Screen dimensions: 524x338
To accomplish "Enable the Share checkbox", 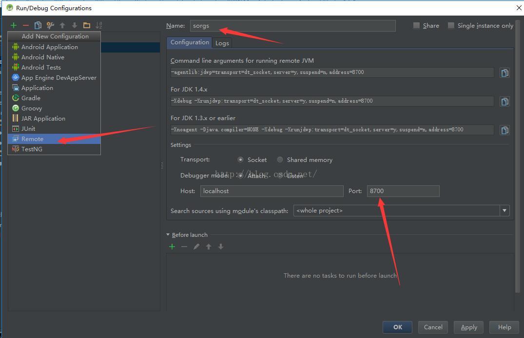I will [x=416, y=26].
